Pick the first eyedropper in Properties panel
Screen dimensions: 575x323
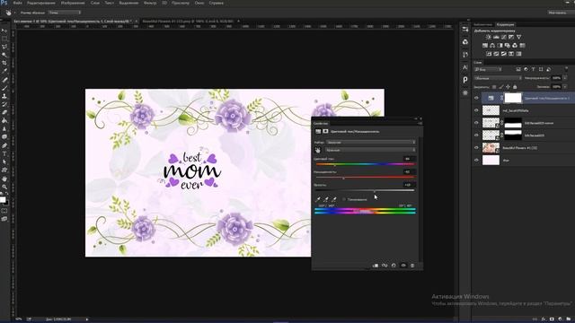click(x=317, y=199)
